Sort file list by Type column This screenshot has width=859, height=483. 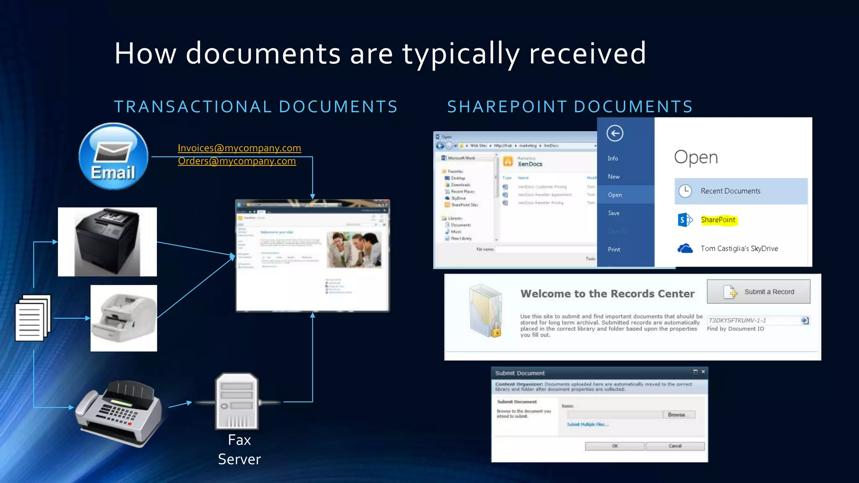[507, 178]
